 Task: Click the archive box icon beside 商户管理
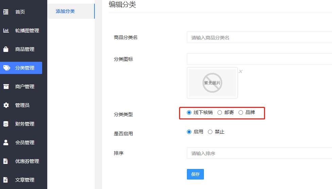tap(6, 87)
